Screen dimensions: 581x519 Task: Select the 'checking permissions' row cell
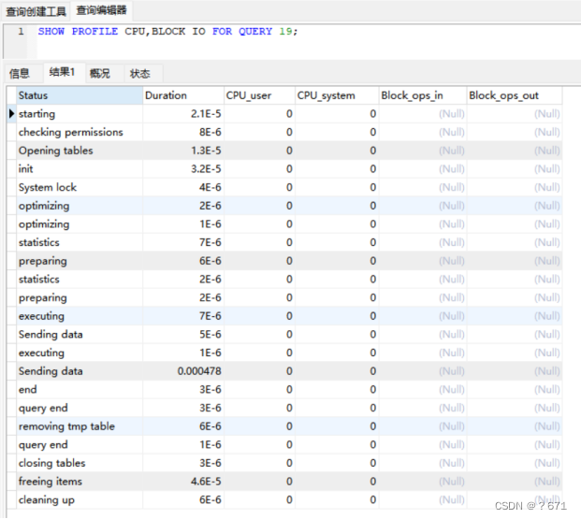tap(70, 132)
